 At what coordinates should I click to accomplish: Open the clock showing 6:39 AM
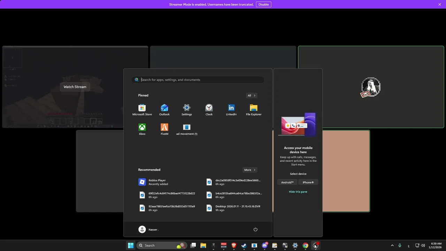click(436, 245)
